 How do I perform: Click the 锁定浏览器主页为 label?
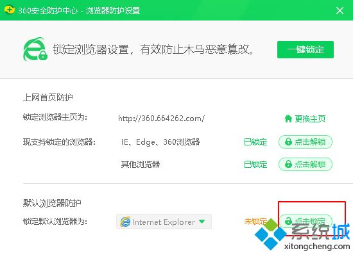(55, 117)
